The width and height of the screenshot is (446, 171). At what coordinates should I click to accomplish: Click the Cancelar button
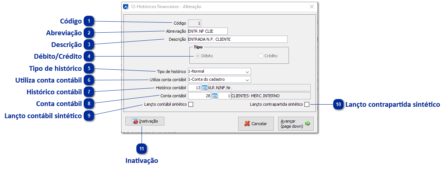coord(256,124)
